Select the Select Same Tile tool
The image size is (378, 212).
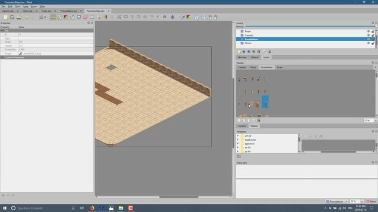(105, 17)
